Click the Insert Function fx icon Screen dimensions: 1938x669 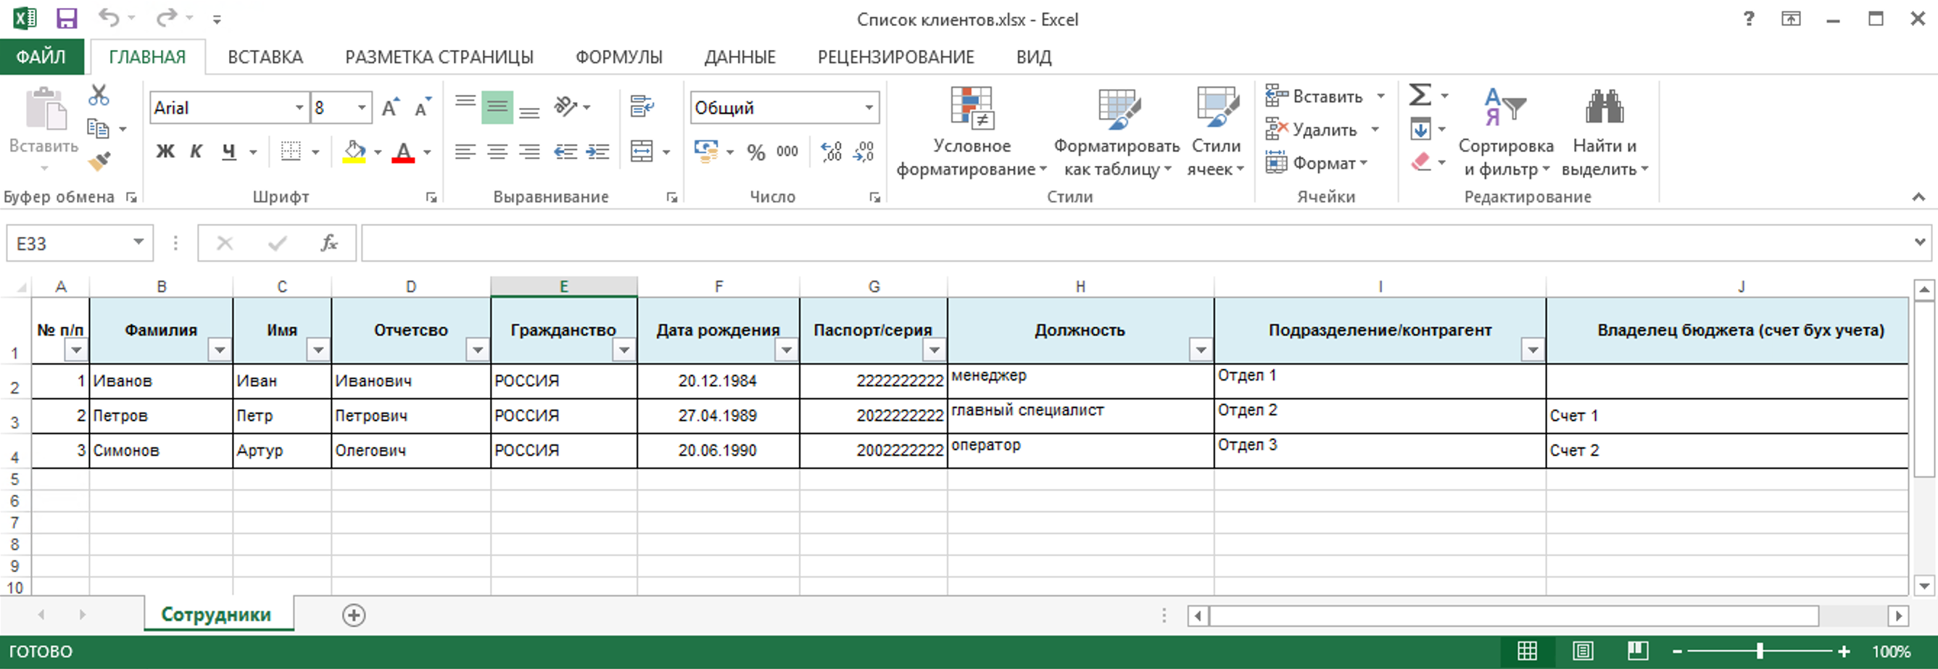(328, 243)
